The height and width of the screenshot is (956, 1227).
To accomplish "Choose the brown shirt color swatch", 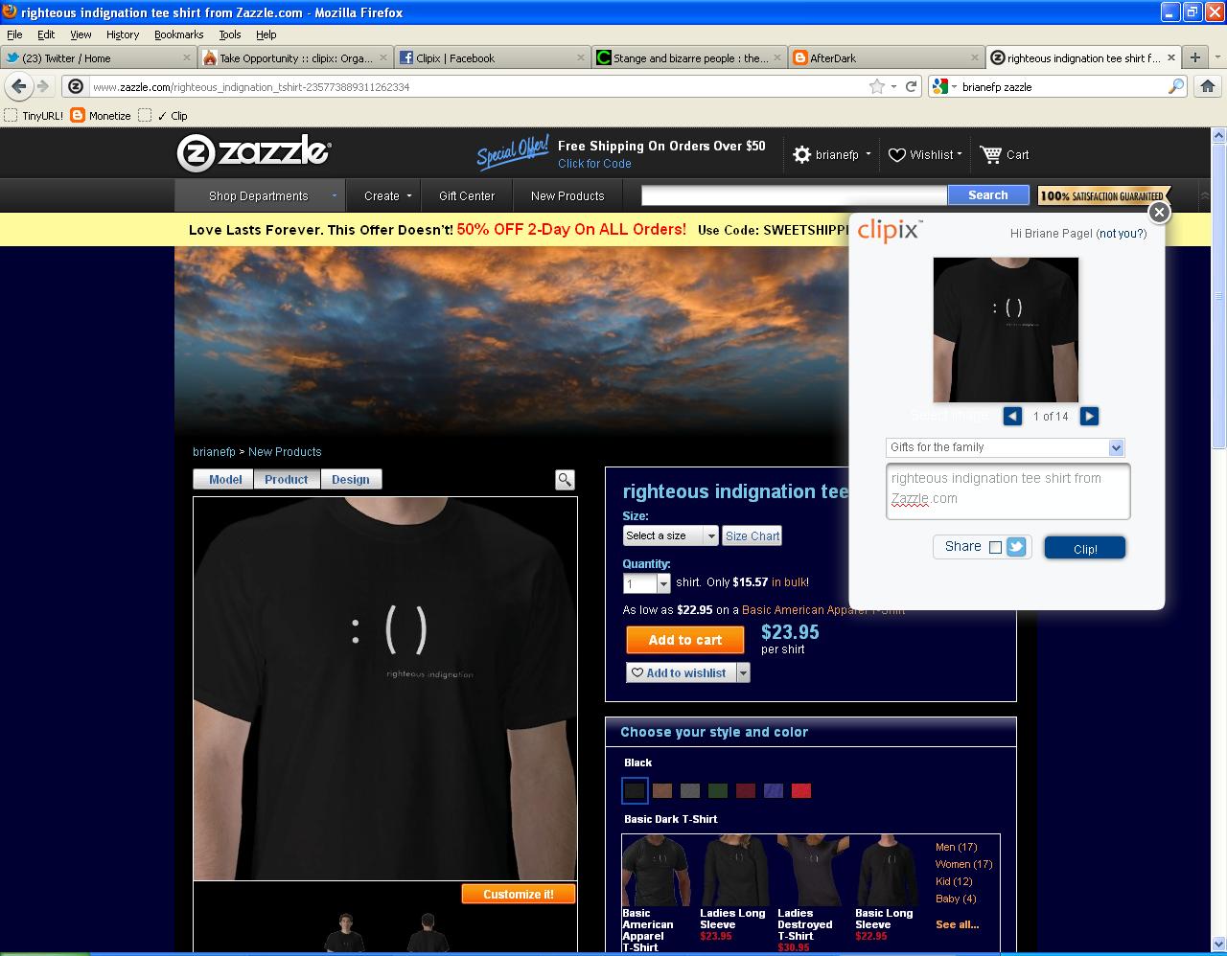I will pyautogui.click(x=662, y=790).
